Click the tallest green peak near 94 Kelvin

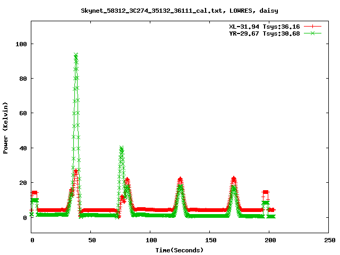coord(75,55)
